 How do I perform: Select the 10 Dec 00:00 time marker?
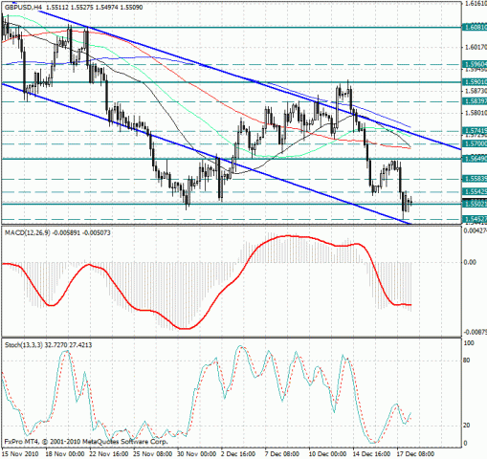[x=327, y=454]
